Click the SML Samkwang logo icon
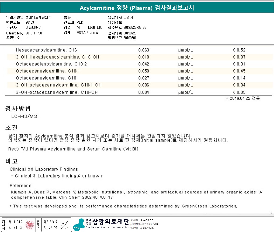 tap(79, 225)
